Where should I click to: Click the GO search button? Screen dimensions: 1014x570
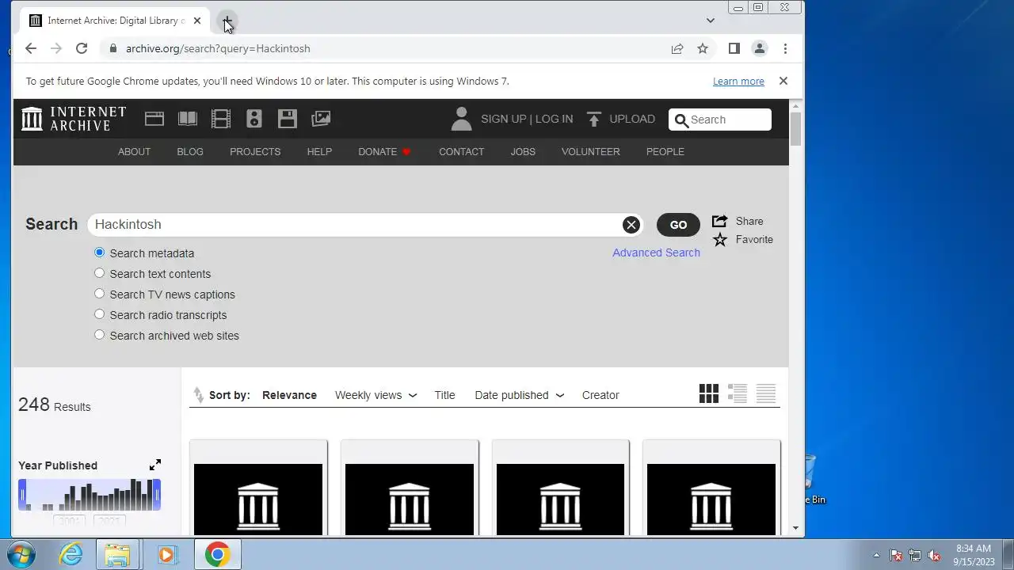(678, 225)
